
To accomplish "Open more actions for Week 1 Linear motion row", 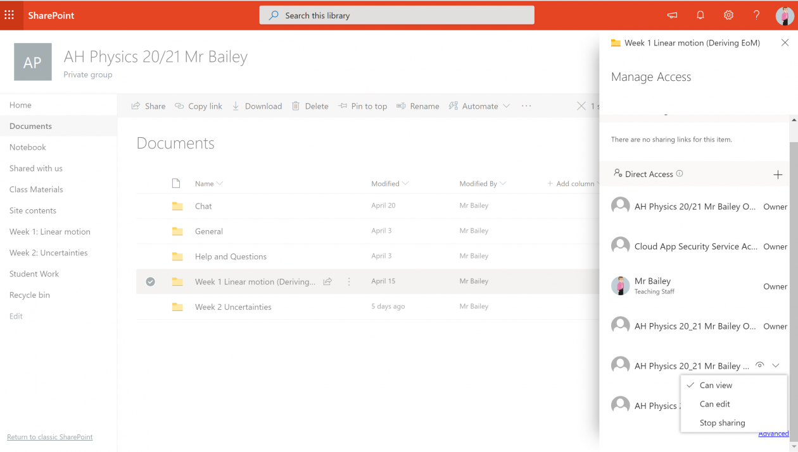I will (349, 282).
